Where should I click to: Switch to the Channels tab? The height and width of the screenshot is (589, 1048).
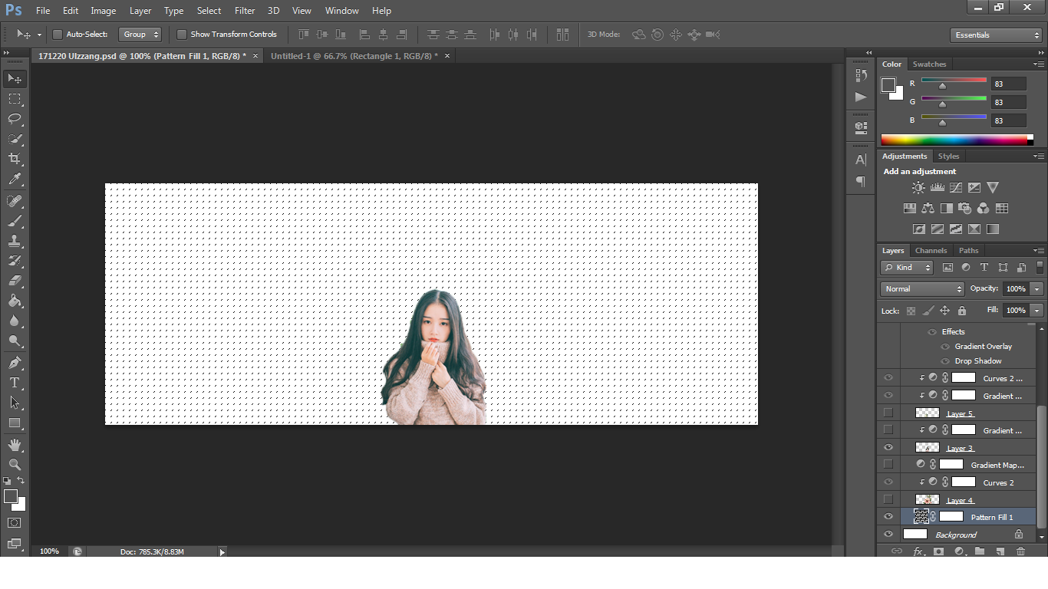(x=931, y=251)
